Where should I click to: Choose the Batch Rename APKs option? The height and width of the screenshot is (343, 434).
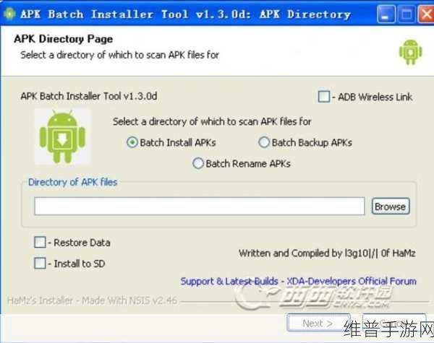pyautogui.click(x=198, y=163)
